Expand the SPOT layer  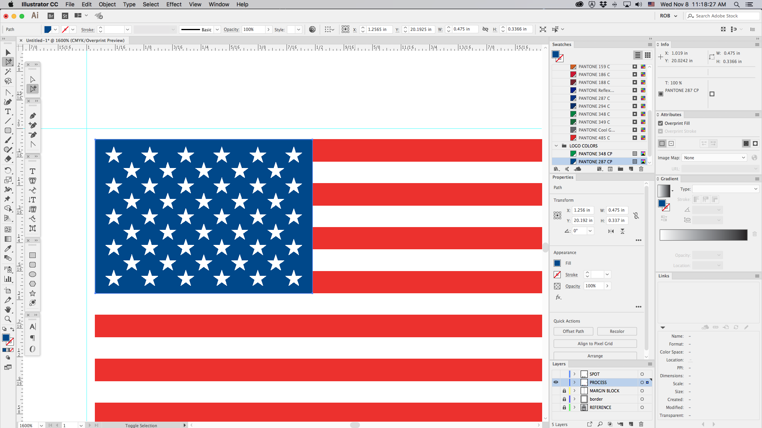[574, 374]
